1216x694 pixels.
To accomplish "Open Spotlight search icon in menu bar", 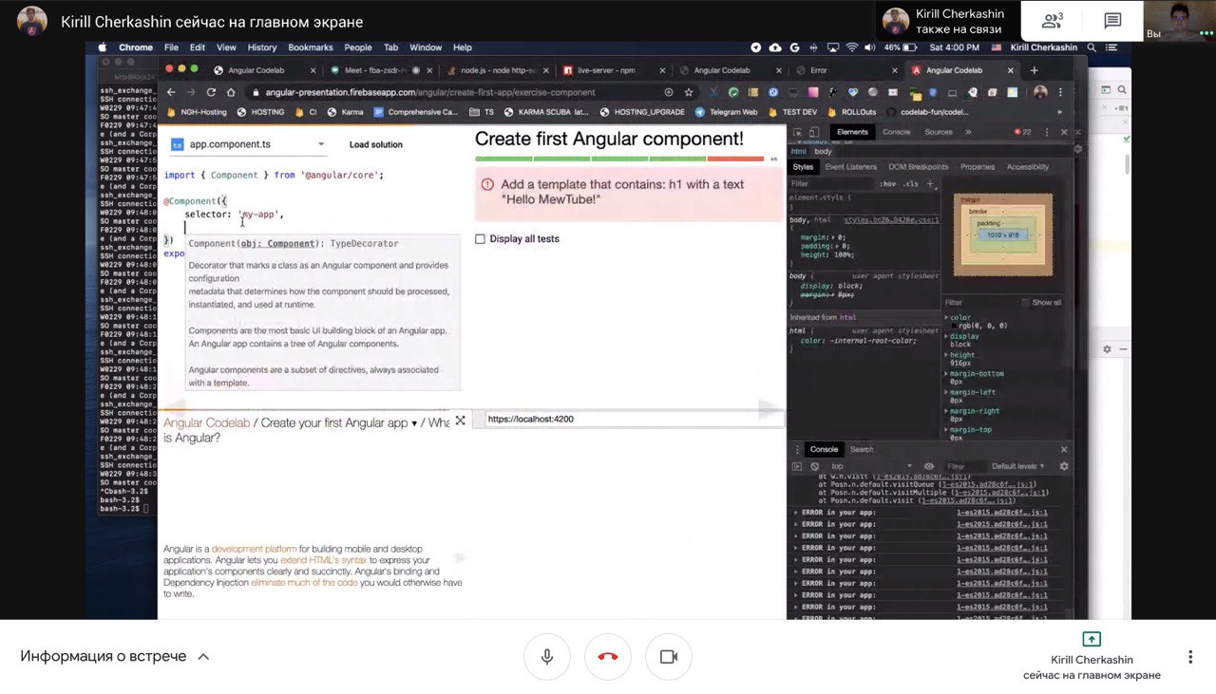I will click(1092, 47).
